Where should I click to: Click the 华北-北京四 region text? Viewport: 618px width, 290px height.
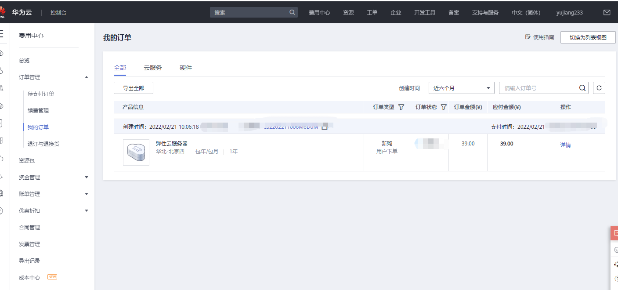[170, 152]
